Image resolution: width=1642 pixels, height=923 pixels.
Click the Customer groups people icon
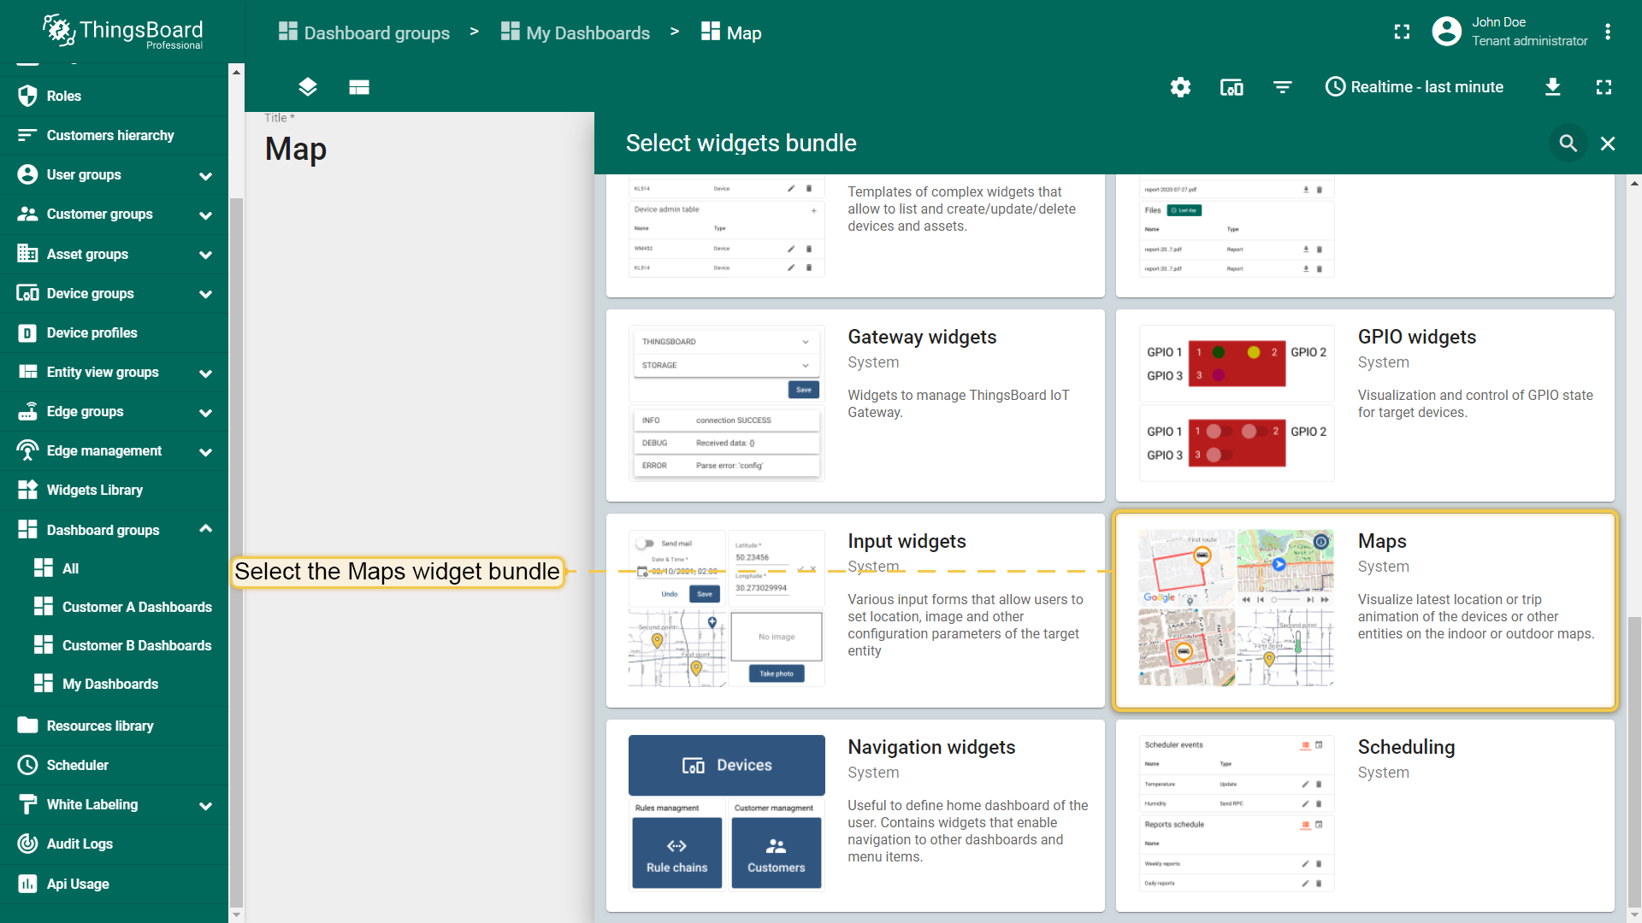click(x=27, y=214)
